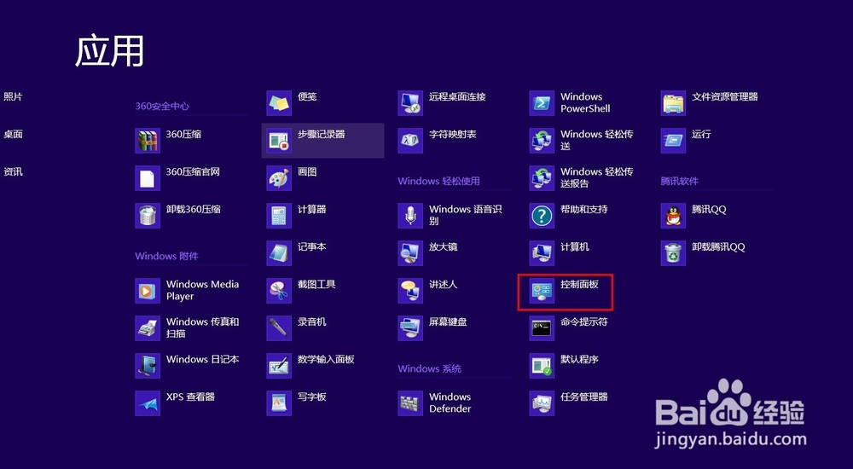The image size is (853, 469).
Task: Open the 360压缩官网 document icon
Action: coord(148,178)
